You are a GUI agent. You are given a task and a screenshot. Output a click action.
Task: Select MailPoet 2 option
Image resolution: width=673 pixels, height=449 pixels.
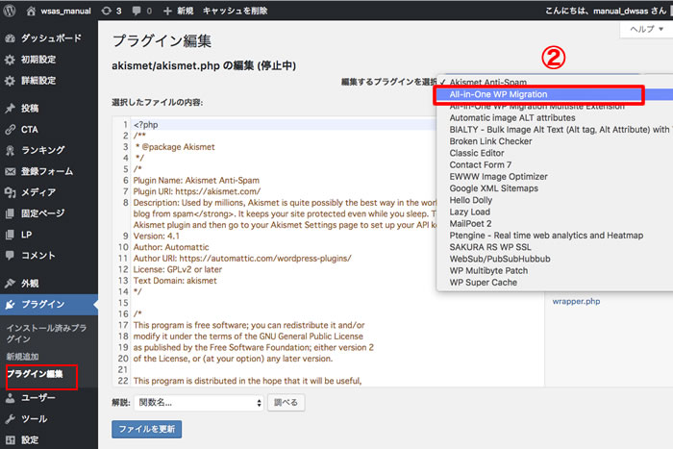pyautogui.click(x=555, y=224)
